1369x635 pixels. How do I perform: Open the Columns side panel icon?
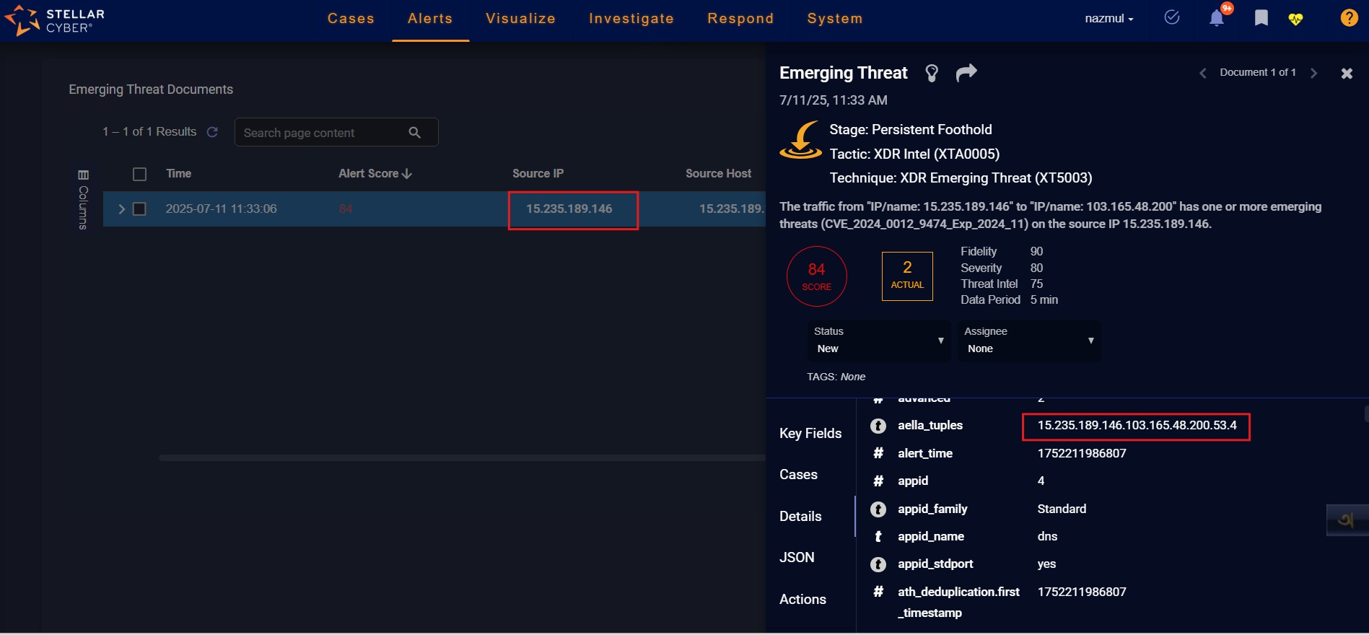83,200
